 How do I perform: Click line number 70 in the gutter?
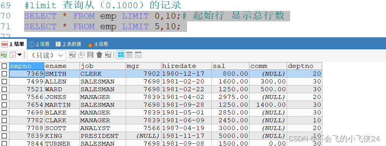point(5,16)
